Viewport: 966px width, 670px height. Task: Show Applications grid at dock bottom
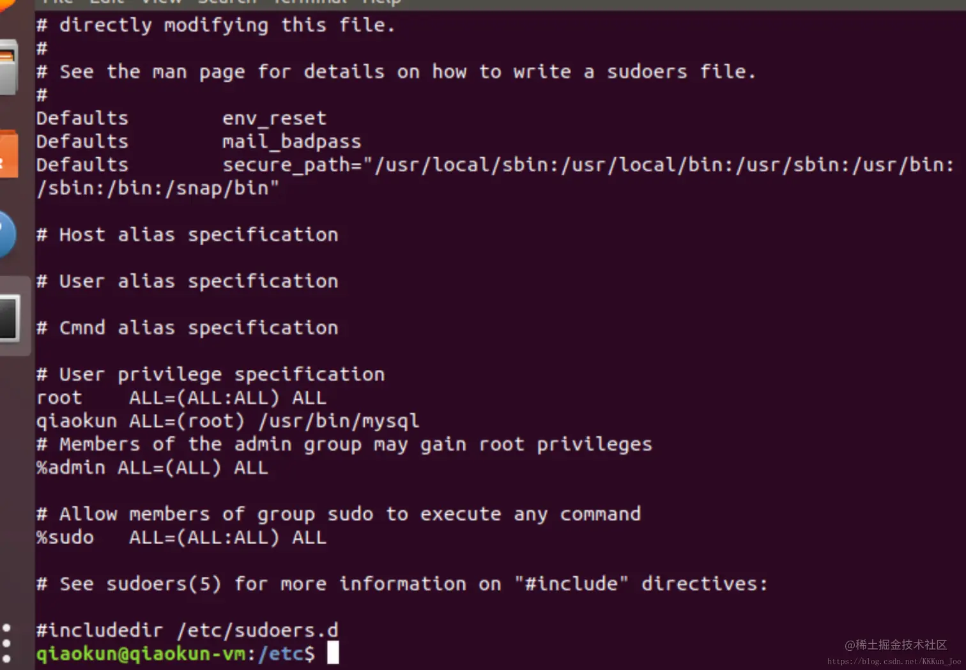coord(6,643)
